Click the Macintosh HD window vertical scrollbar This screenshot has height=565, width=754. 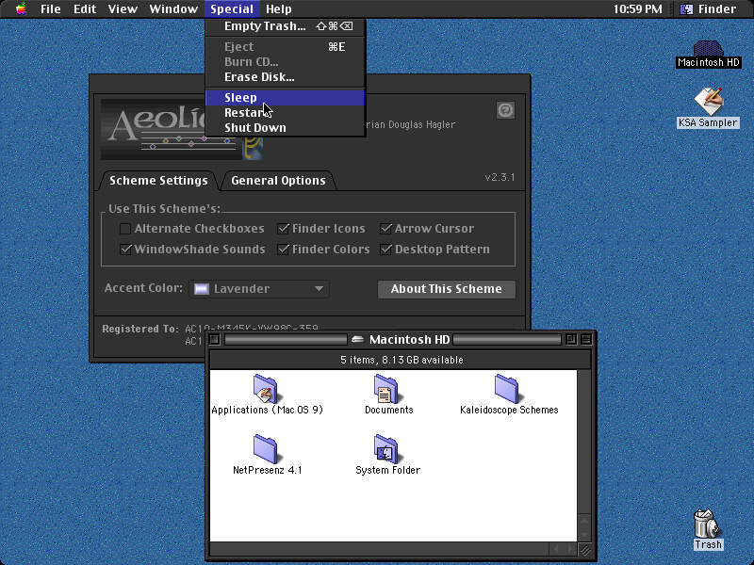pos(584,456)
